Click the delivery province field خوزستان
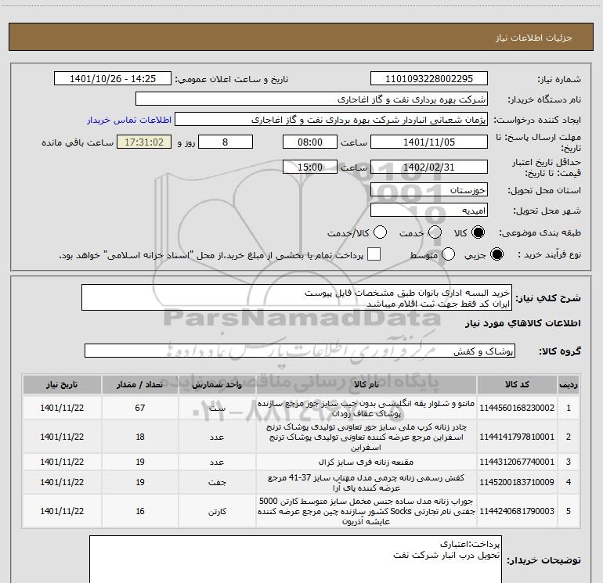This screenshot has height=583, width=603. coord(429,190)
